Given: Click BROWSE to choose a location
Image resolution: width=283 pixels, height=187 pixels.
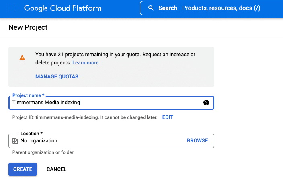Looking at the screenshot, I should [197, 141].
